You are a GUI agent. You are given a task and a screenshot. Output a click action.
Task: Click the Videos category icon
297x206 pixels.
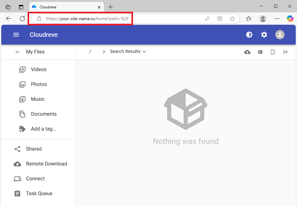coord(22,70)
